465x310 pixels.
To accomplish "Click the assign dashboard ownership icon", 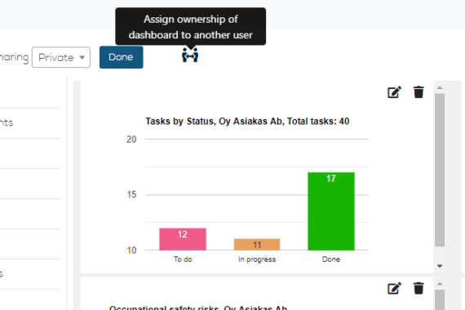I will pos(190,55).
